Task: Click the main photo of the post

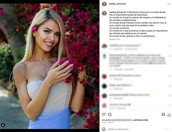Action: coord(50,66)
